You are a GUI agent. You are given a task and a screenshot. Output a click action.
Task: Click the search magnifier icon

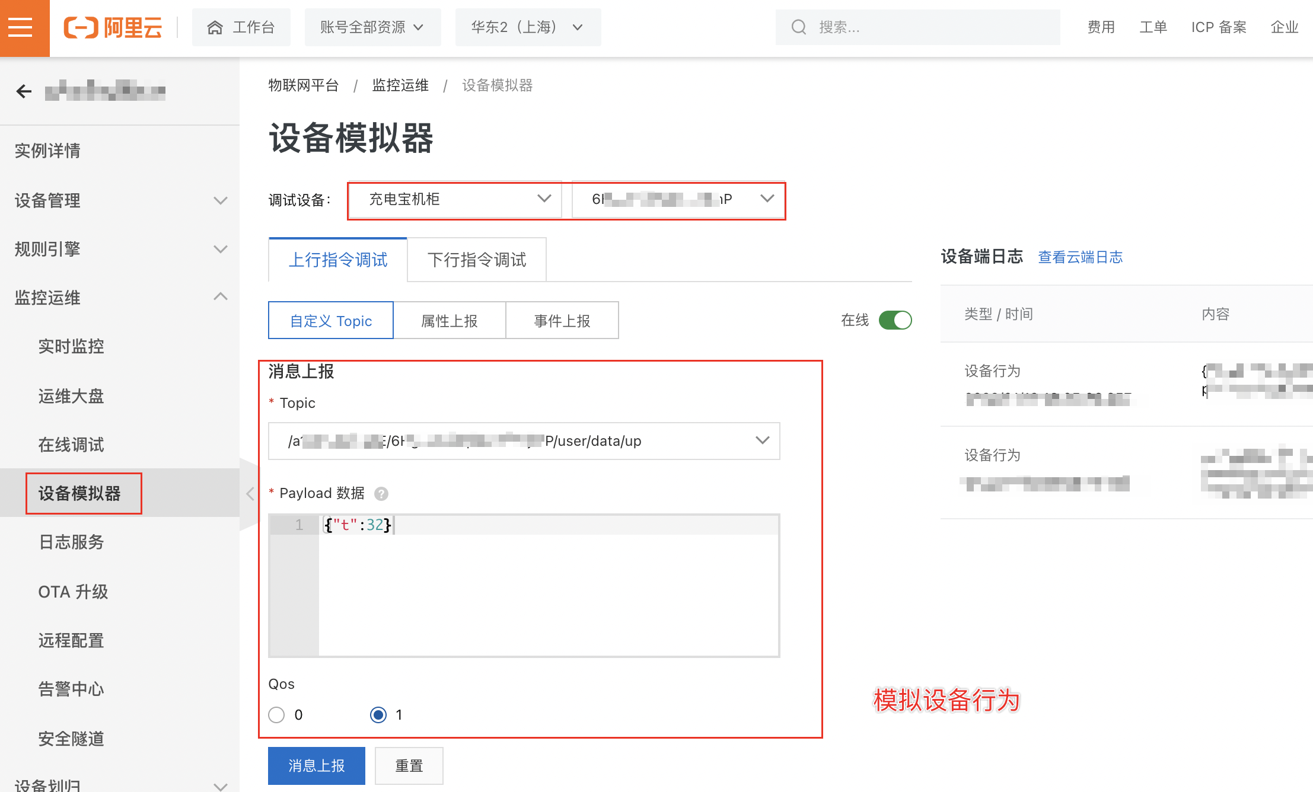[799, 27]
